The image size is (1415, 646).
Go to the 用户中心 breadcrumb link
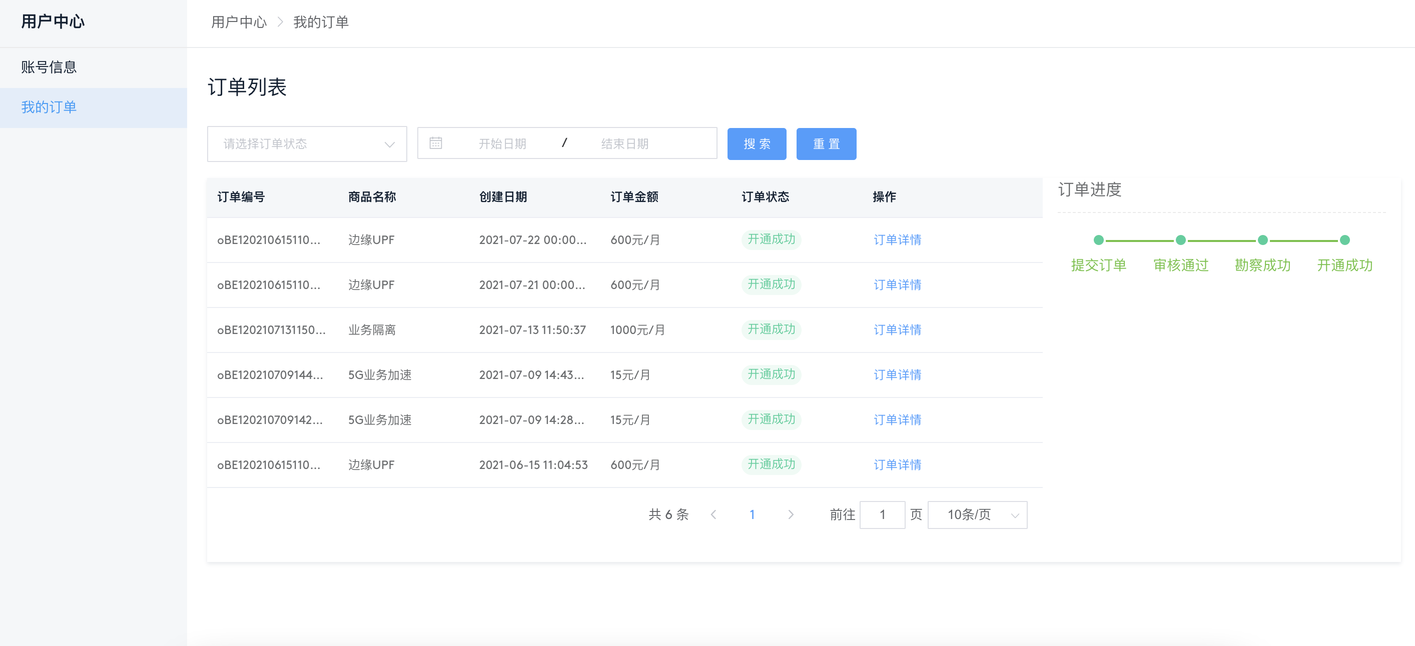click(x=238, y=22)
